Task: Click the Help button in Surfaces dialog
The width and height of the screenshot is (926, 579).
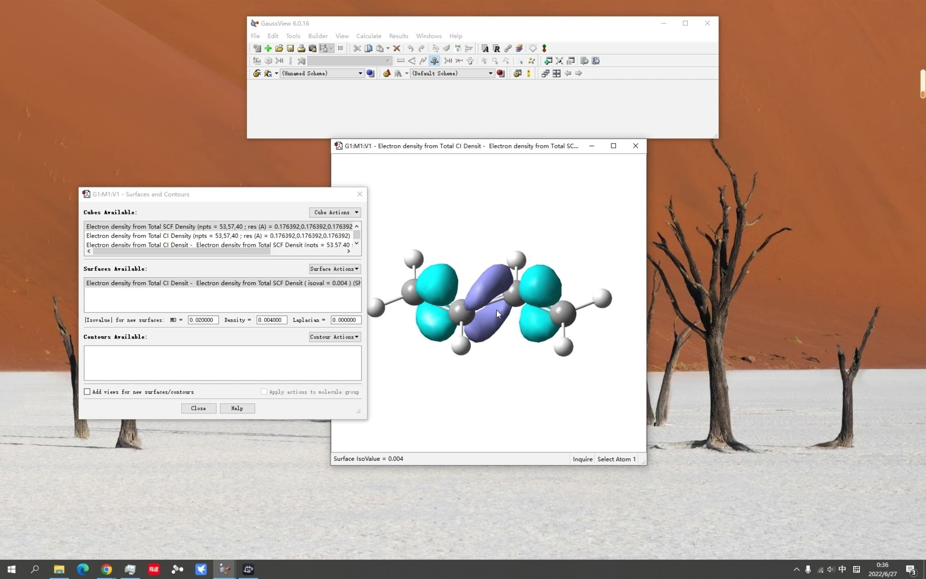Action: tap(237, 408)
